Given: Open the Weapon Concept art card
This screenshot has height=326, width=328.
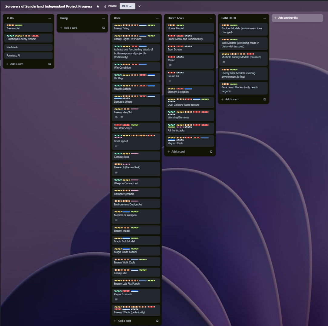Looking at the screenshot, I should coord(136,182).
